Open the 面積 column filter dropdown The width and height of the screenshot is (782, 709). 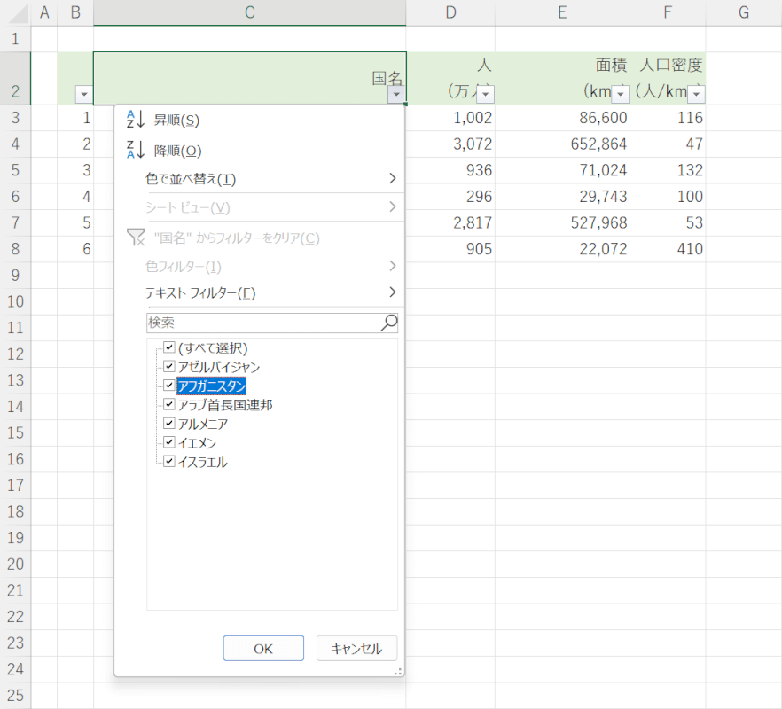(620, 95)
